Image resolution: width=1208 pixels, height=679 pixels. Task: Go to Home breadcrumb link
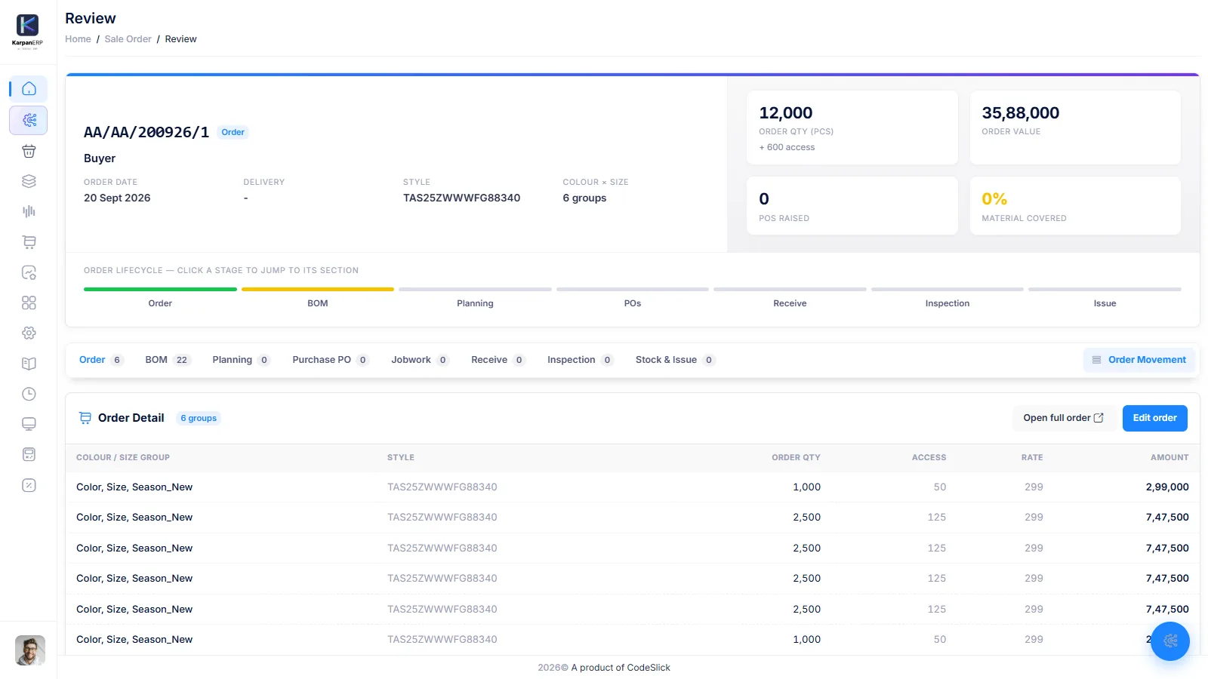pyautogui.click(x=78, y=39)
